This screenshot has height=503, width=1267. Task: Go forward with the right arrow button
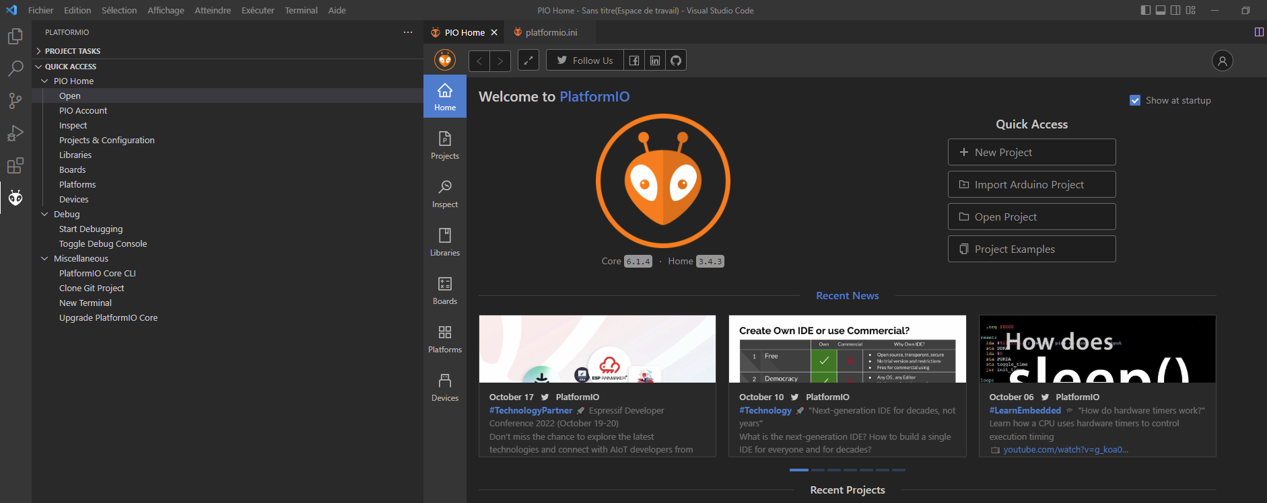click(x=500, y=61)
